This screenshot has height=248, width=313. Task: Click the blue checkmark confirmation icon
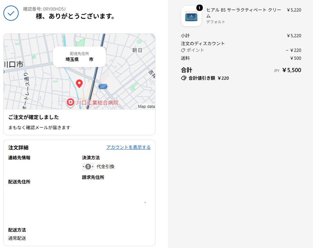pyautogui.click(x=11, y=13)
